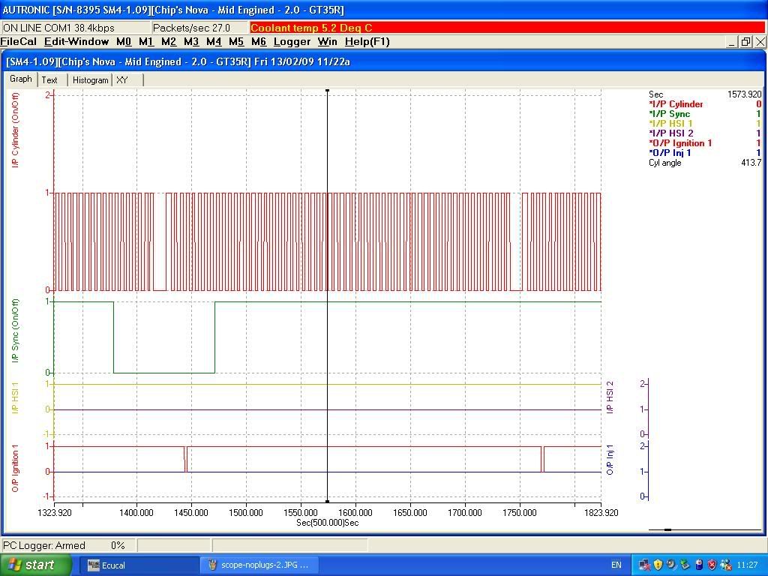Click the I/P Cylinder (On/Off) axis title
This screenshot has width=768, height=576.
point(15,130)
